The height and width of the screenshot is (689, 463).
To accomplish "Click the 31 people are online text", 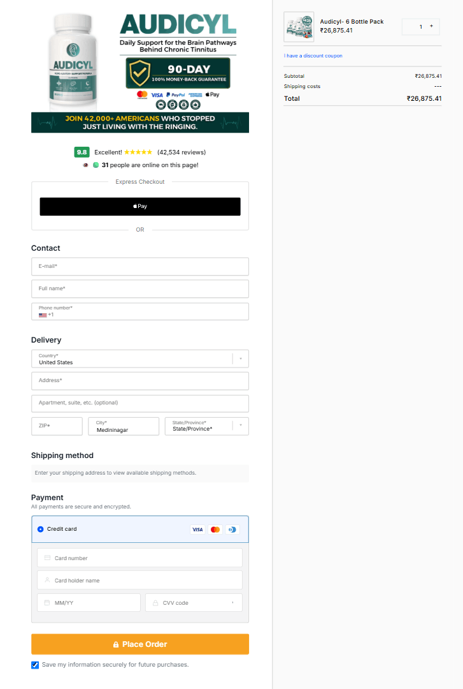I will click(x=150, y=165).
